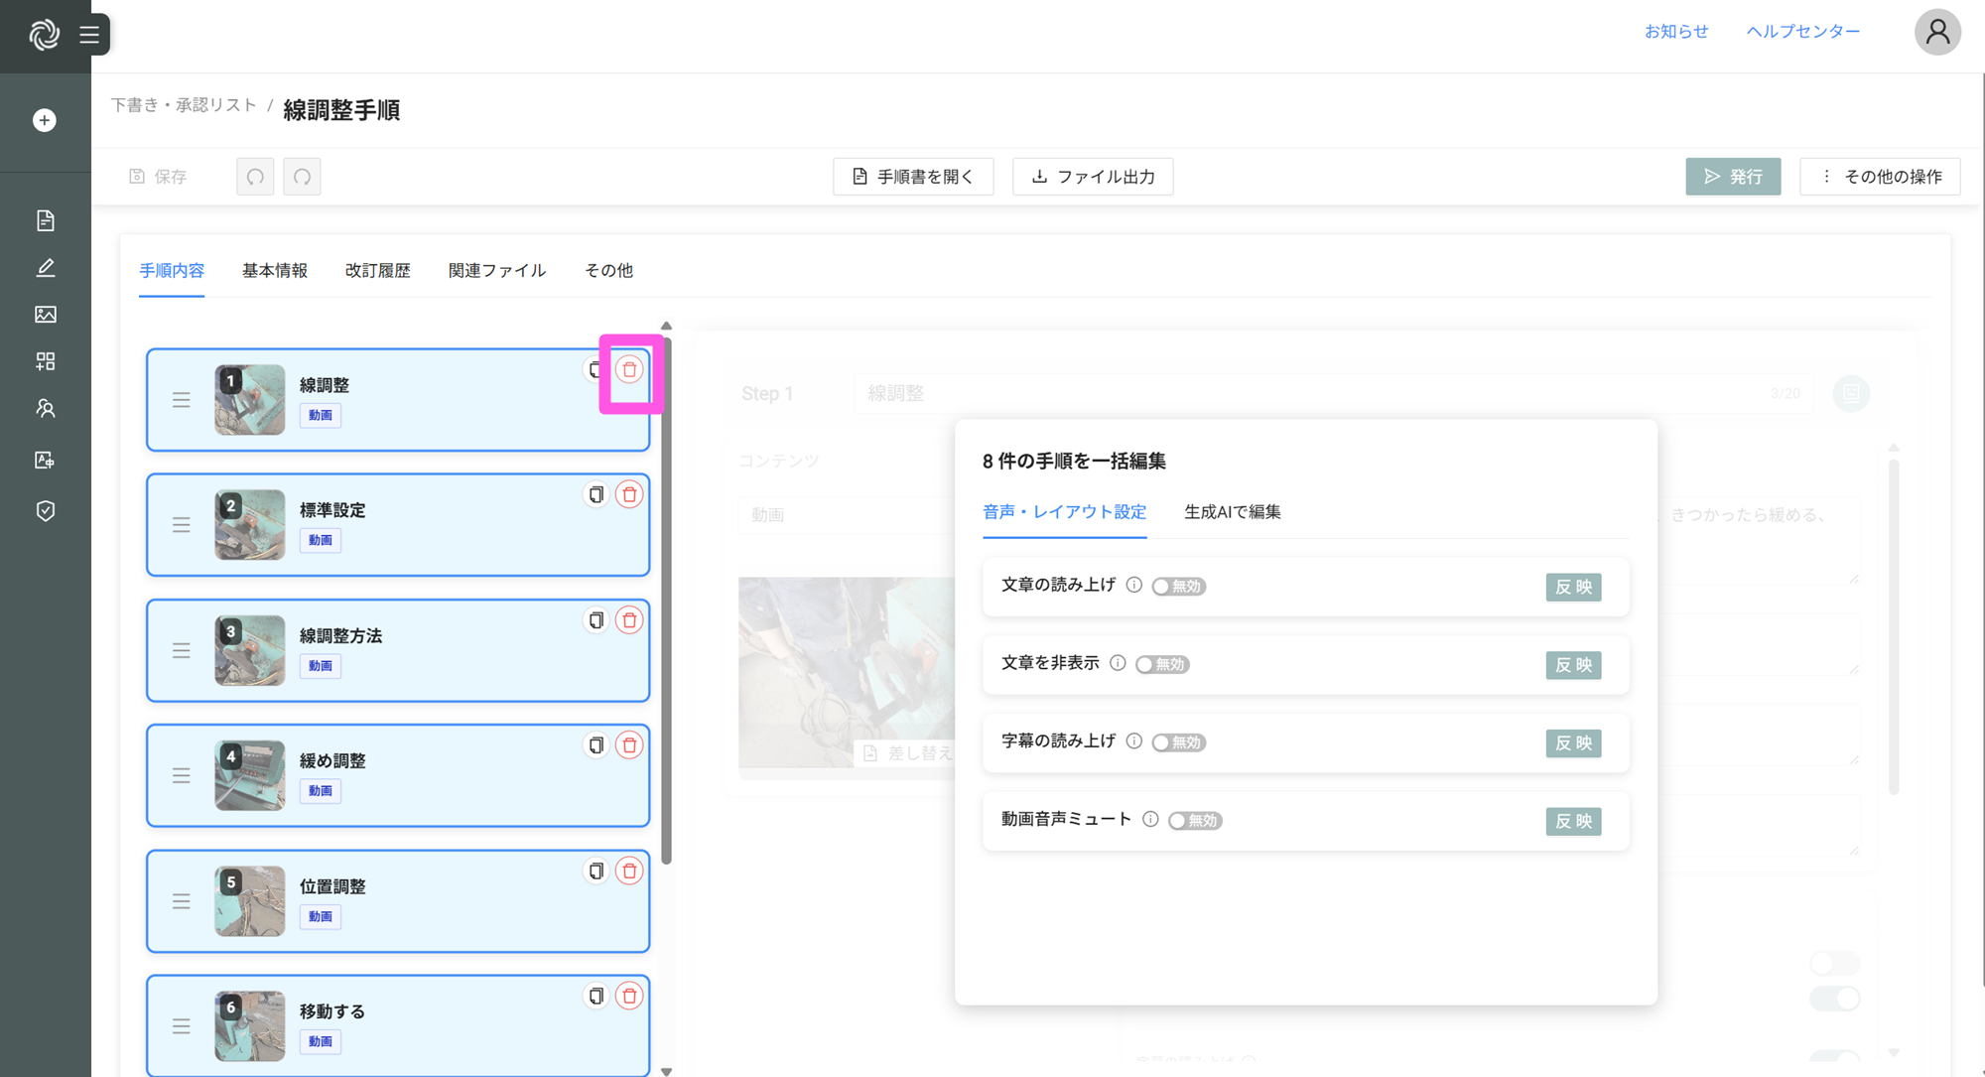Open ヘルプセンター link
The image size is (1985, 1077).
pyautogui.click(x=1802, y=32)
